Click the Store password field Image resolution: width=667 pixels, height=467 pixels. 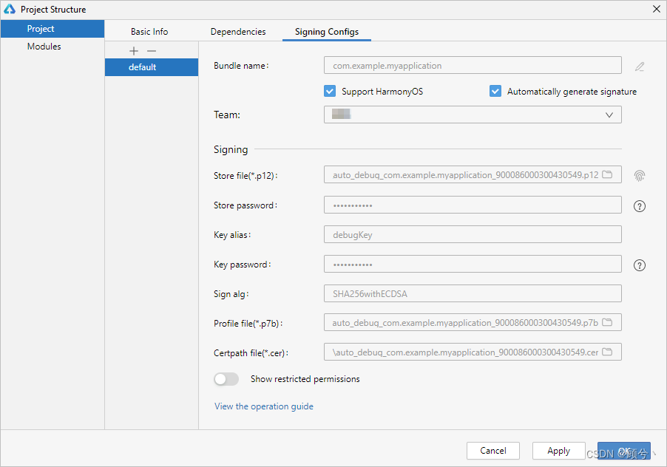(x=473, y=205)
